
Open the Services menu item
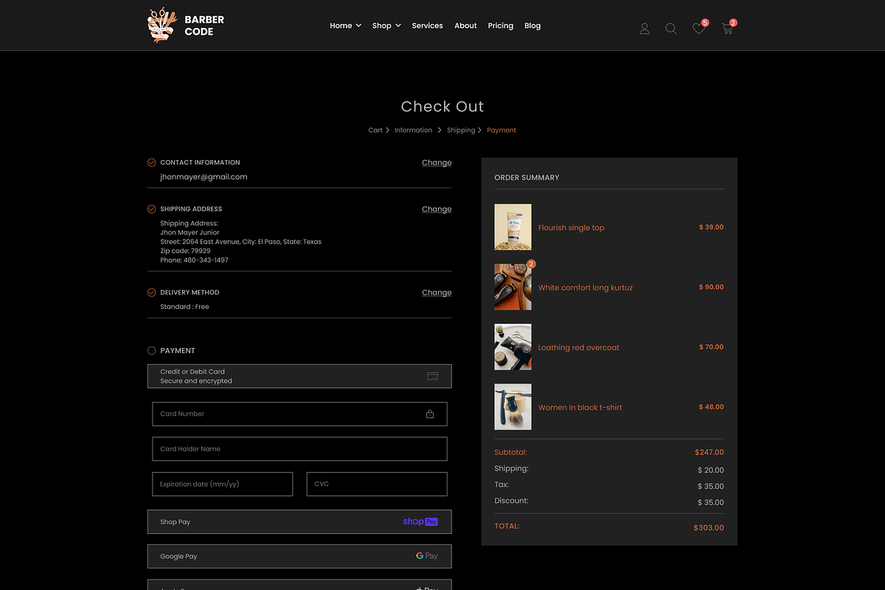coord(427,25)
